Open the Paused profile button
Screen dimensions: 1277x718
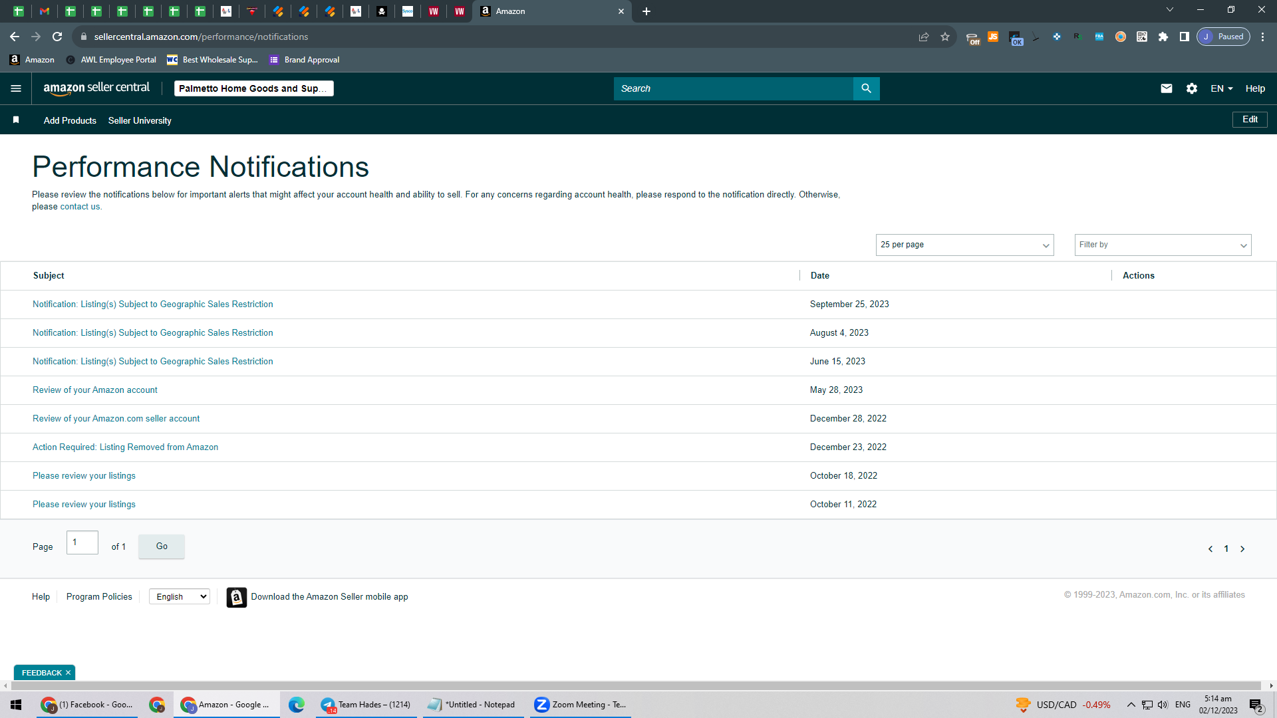point(1224,37)
